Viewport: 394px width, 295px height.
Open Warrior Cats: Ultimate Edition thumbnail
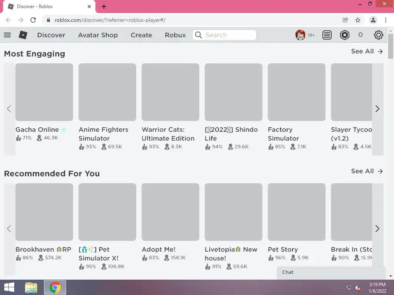tap(170, 92)
